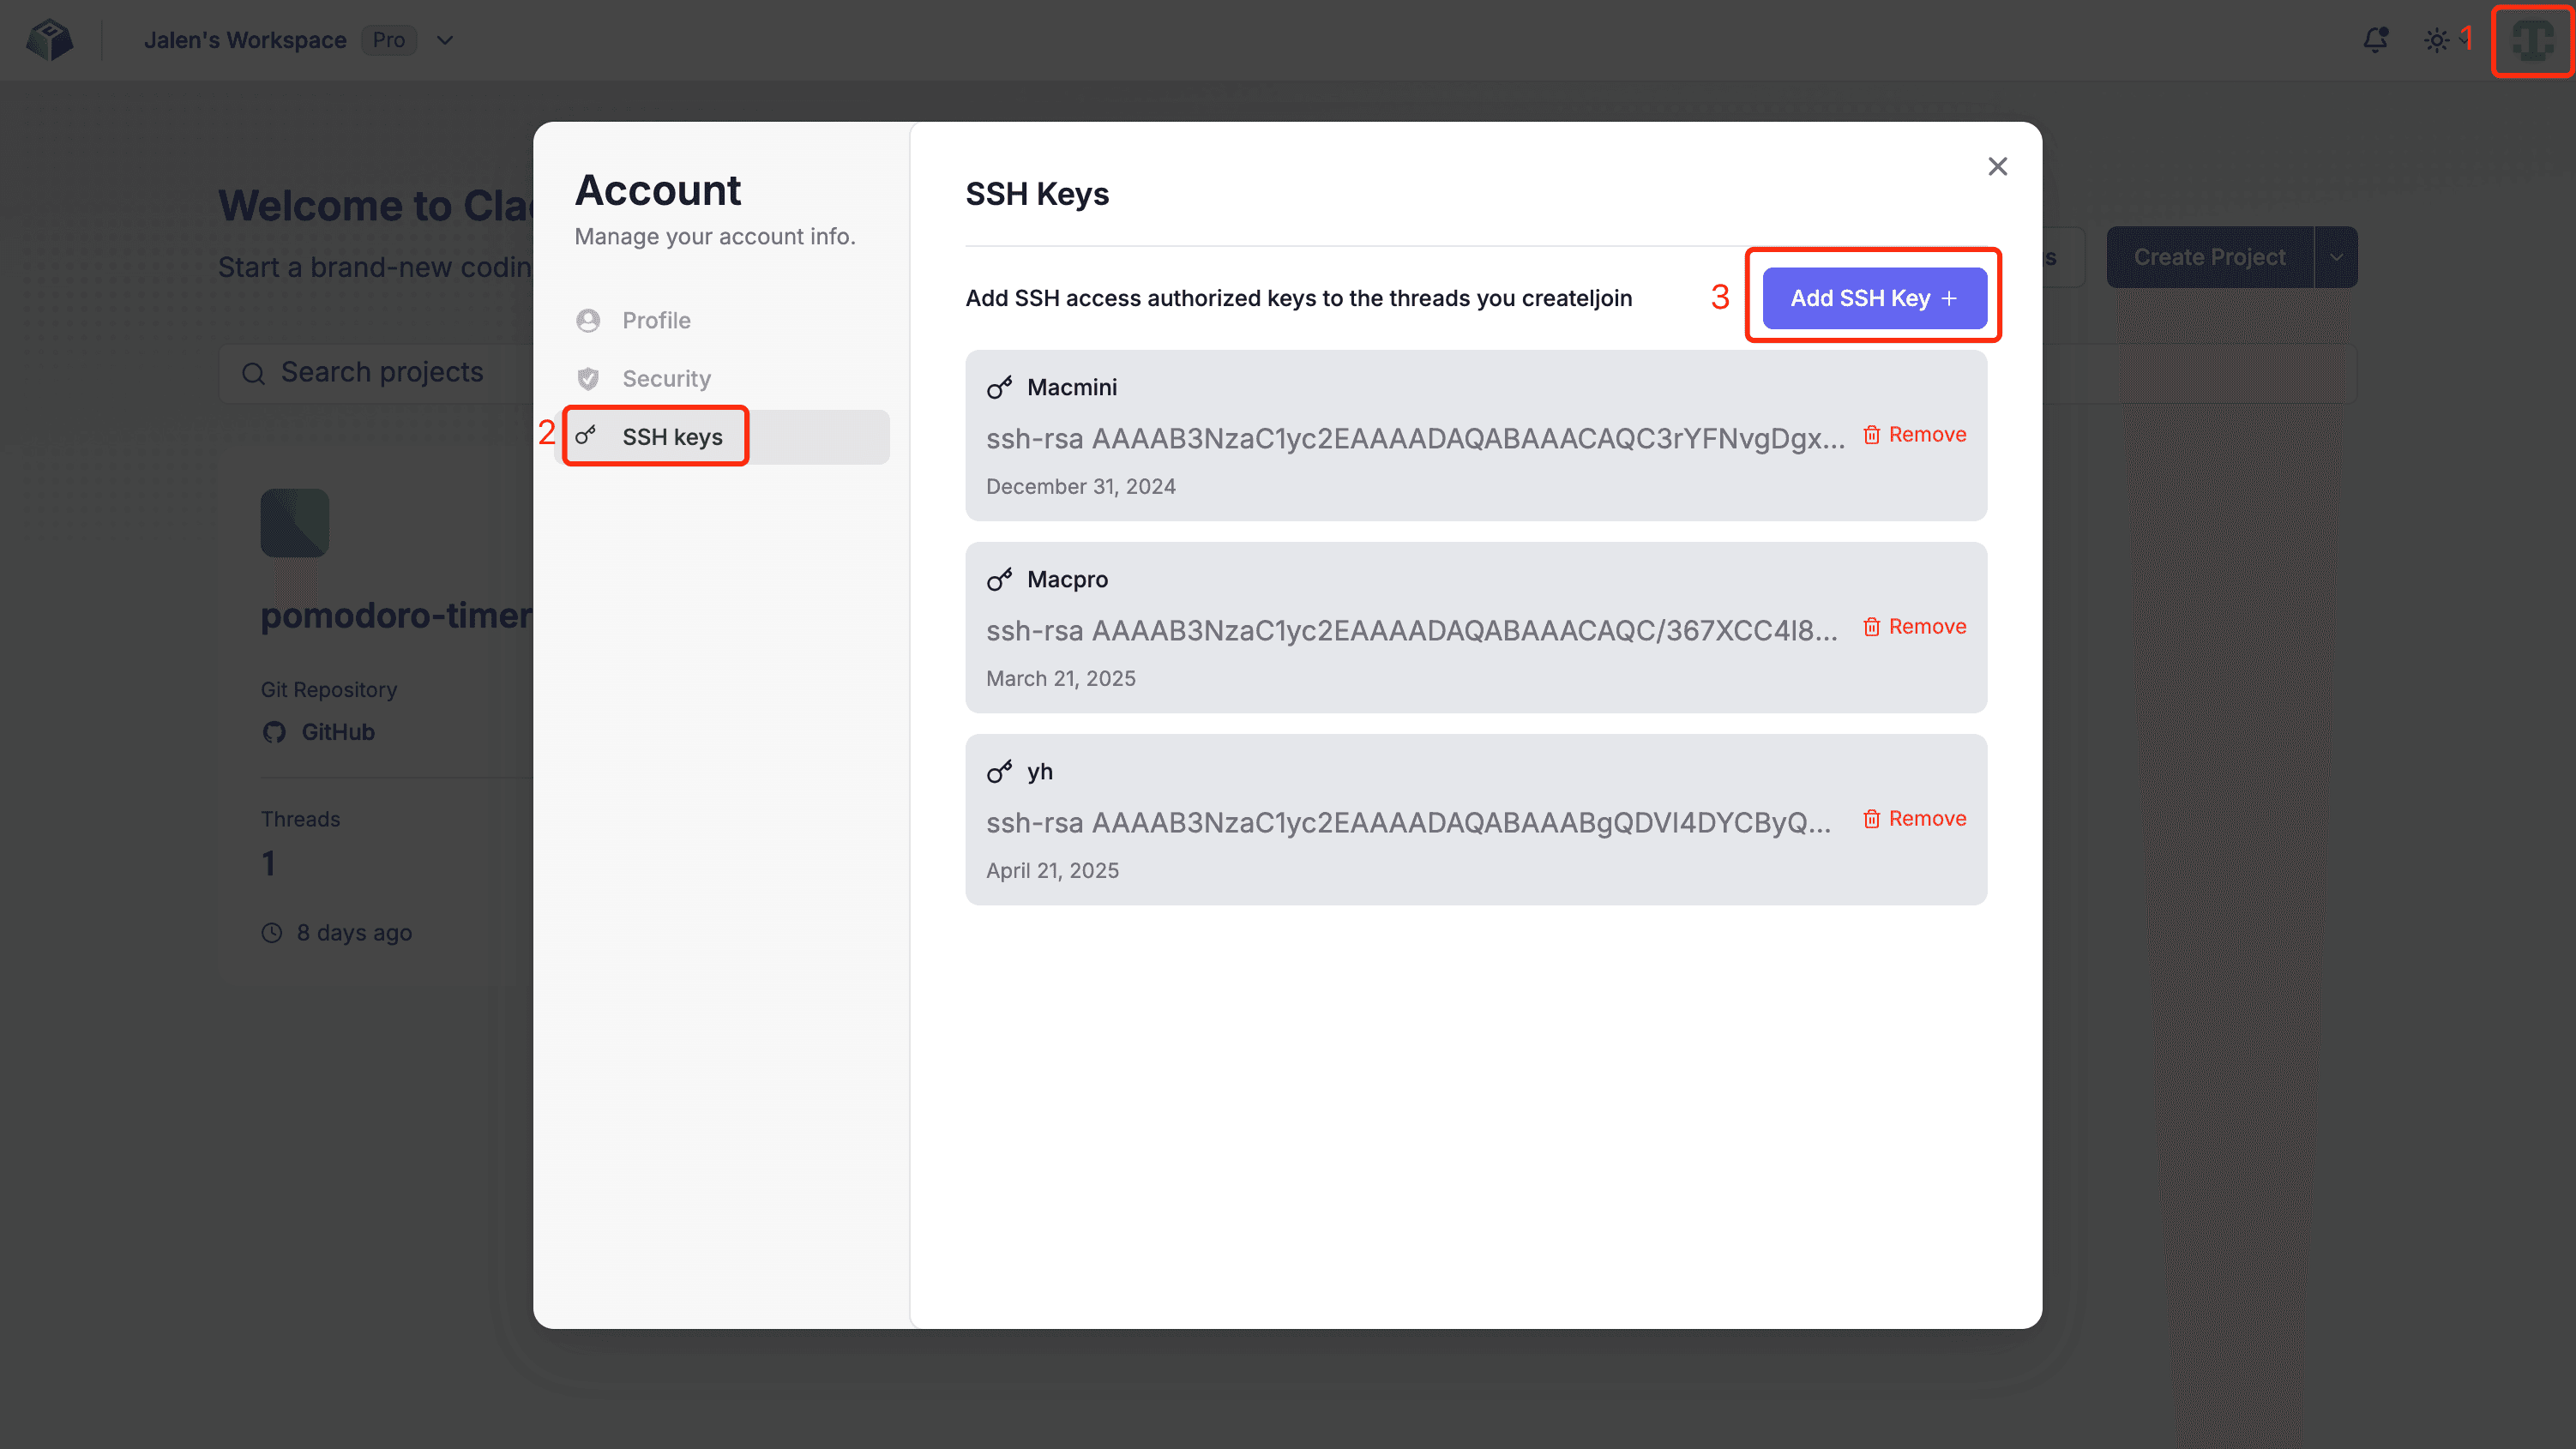
Task: Click the GitHub octocat icon
Action: pos(274,732)
